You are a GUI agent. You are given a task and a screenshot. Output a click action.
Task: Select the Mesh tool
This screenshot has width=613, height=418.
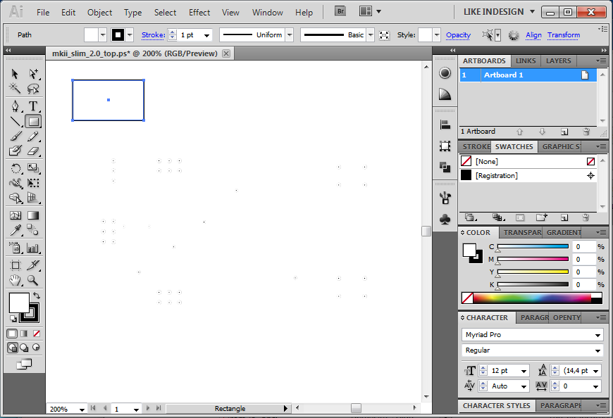pos(15,215)
